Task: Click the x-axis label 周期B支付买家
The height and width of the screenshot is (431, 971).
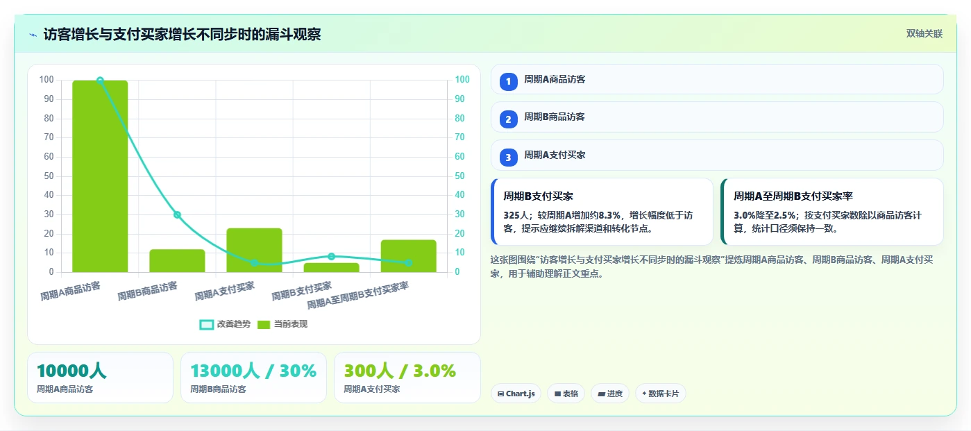Action: pyautogui.click(x=302, y=290)
